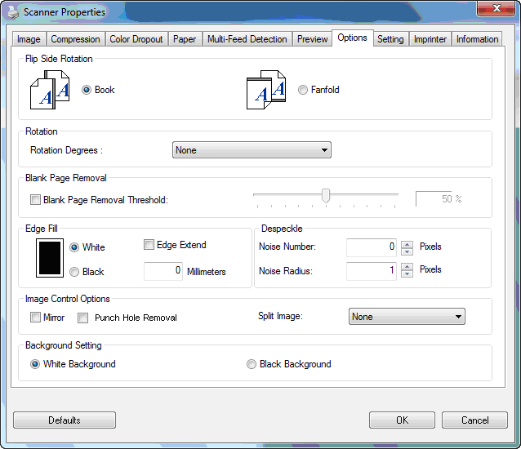The image size is (521, 449).
Task: Increase Noise Number with up arrow
Action: click(407, 244)
